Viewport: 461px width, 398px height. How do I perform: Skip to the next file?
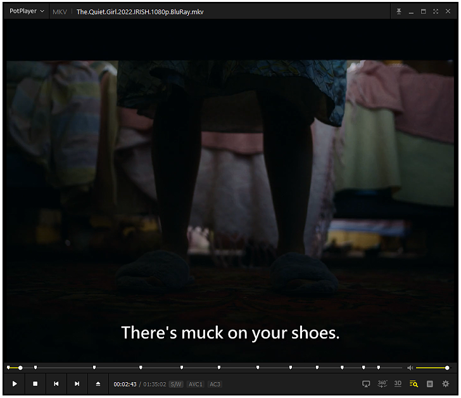click(x=77, y=383)
